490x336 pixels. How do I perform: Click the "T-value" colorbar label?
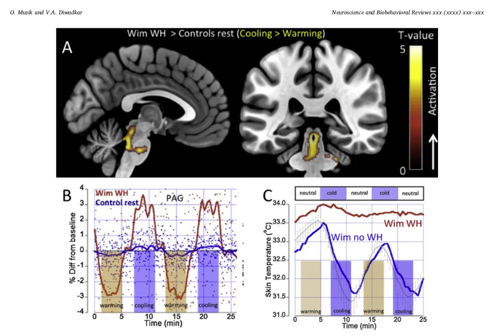coord(416,36)
